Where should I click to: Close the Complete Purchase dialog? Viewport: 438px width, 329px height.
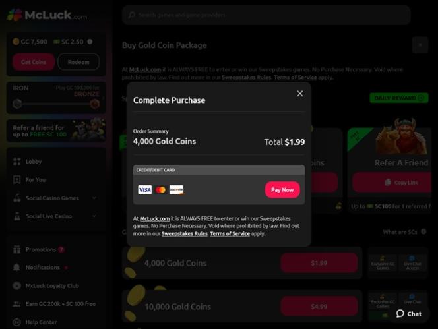coord(299,93)
